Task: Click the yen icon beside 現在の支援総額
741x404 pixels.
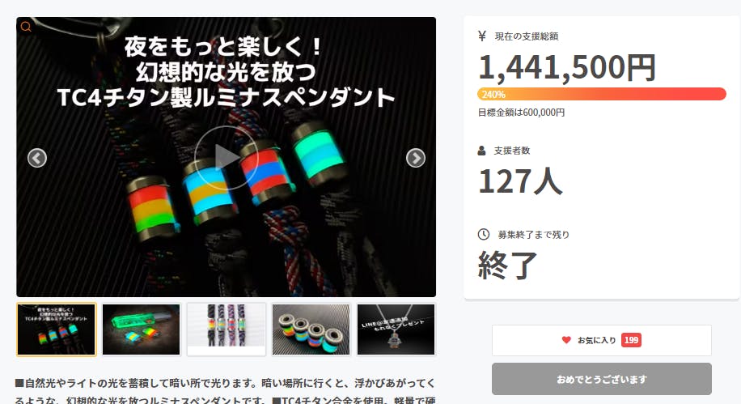Action: point(482,36)
